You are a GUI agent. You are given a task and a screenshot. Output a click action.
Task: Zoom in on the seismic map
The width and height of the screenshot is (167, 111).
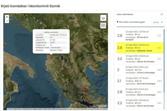7,17
